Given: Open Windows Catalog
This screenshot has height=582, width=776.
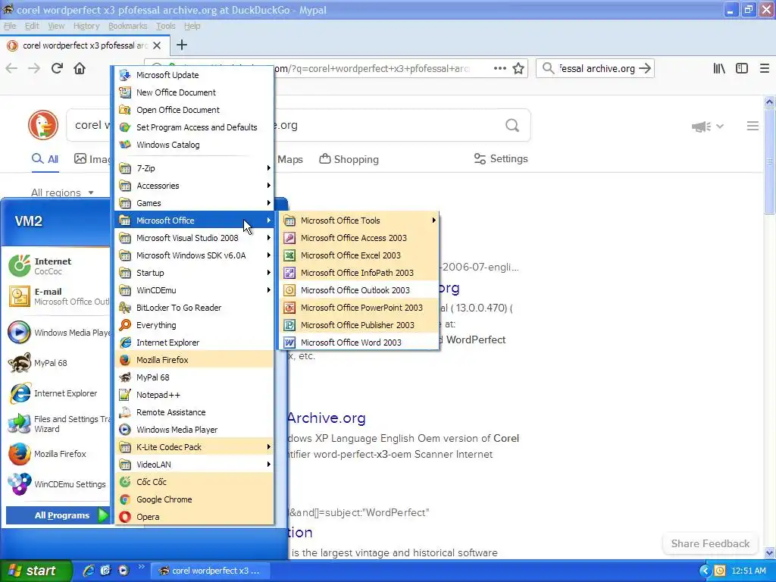Looking at the screenshot, I should (x=194, y=145).
